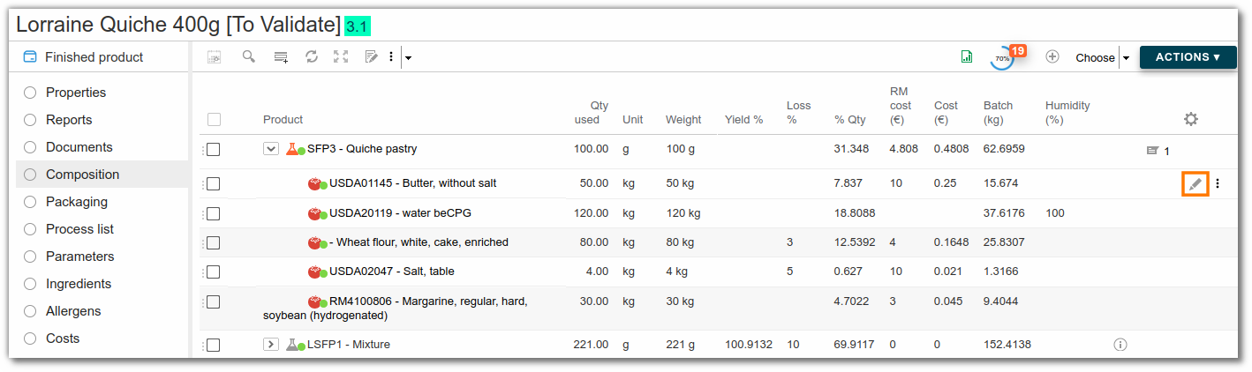Click the info icon on Mixture row
The width and height of the screenshot is (1252, 372).
1120,345
